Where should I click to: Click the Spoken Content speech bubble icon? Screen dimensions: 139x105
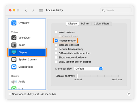point(14,60)
